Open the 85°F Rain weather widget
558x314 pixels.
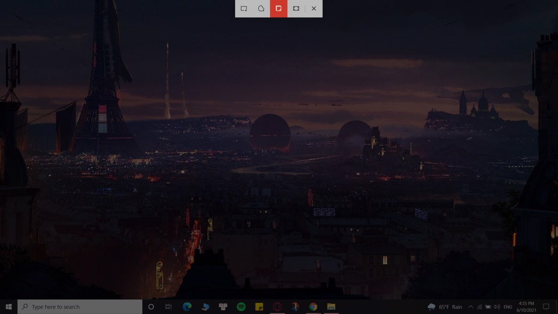coord(445,306)
